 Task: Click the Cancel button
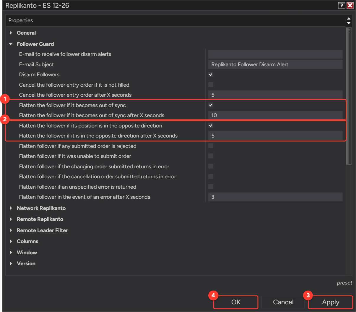pyautogui.click(x=283, y=302)
